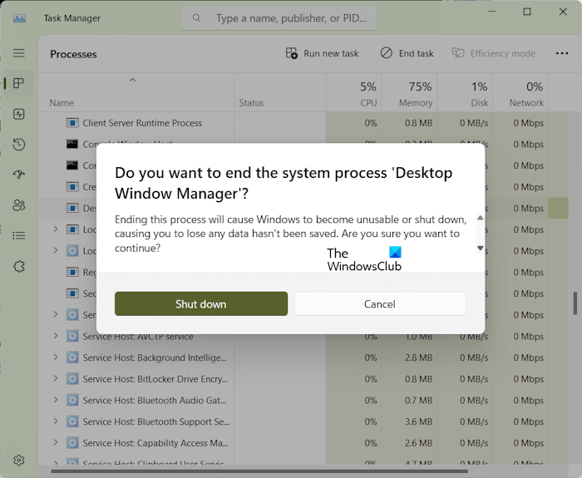Open the Performance sidebar icon
This screenshot has width=582, height=478.
tap(19, 114)
